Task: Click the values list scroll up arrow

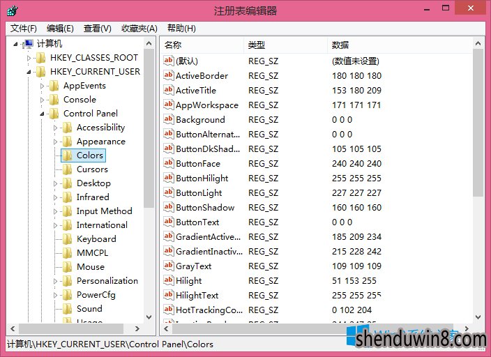Action: pos(478,43)
